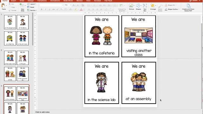Viewport: 203px width, 114px height.
Task: Open the Shape Outline dropdown arrow
Action: [x=179, y=9]
